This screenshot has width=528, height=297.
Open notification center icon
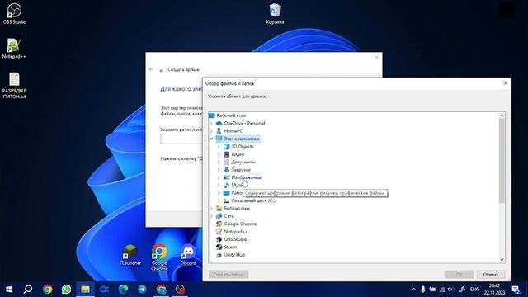coord(516,290)
